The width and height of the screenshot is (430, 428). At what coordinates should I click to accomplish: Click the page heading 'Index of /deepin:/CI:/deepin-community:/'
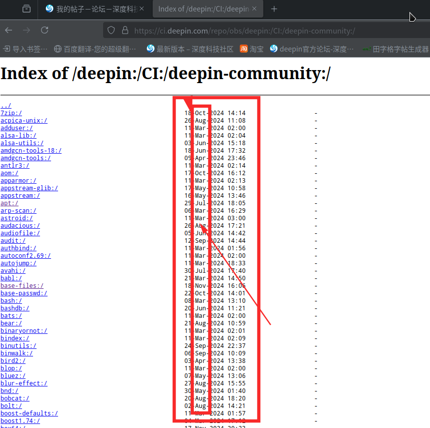pos(166,74)
